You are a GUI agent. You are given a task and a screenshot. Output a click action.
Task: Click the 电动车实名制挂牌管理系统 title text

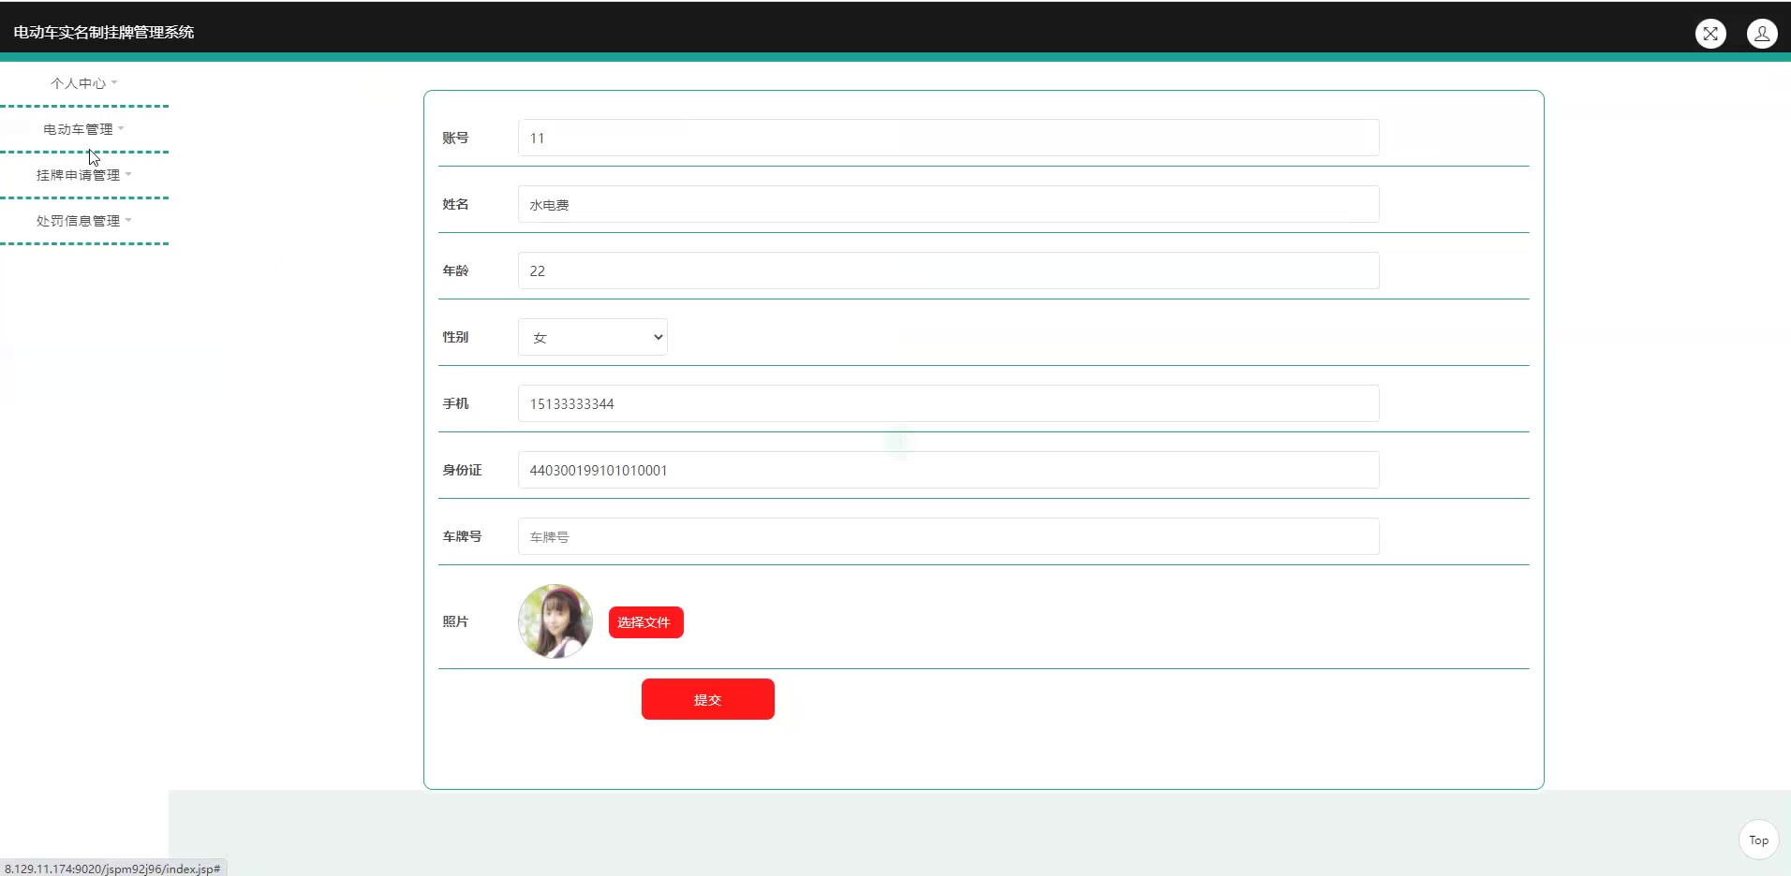[x=104, y=33]
